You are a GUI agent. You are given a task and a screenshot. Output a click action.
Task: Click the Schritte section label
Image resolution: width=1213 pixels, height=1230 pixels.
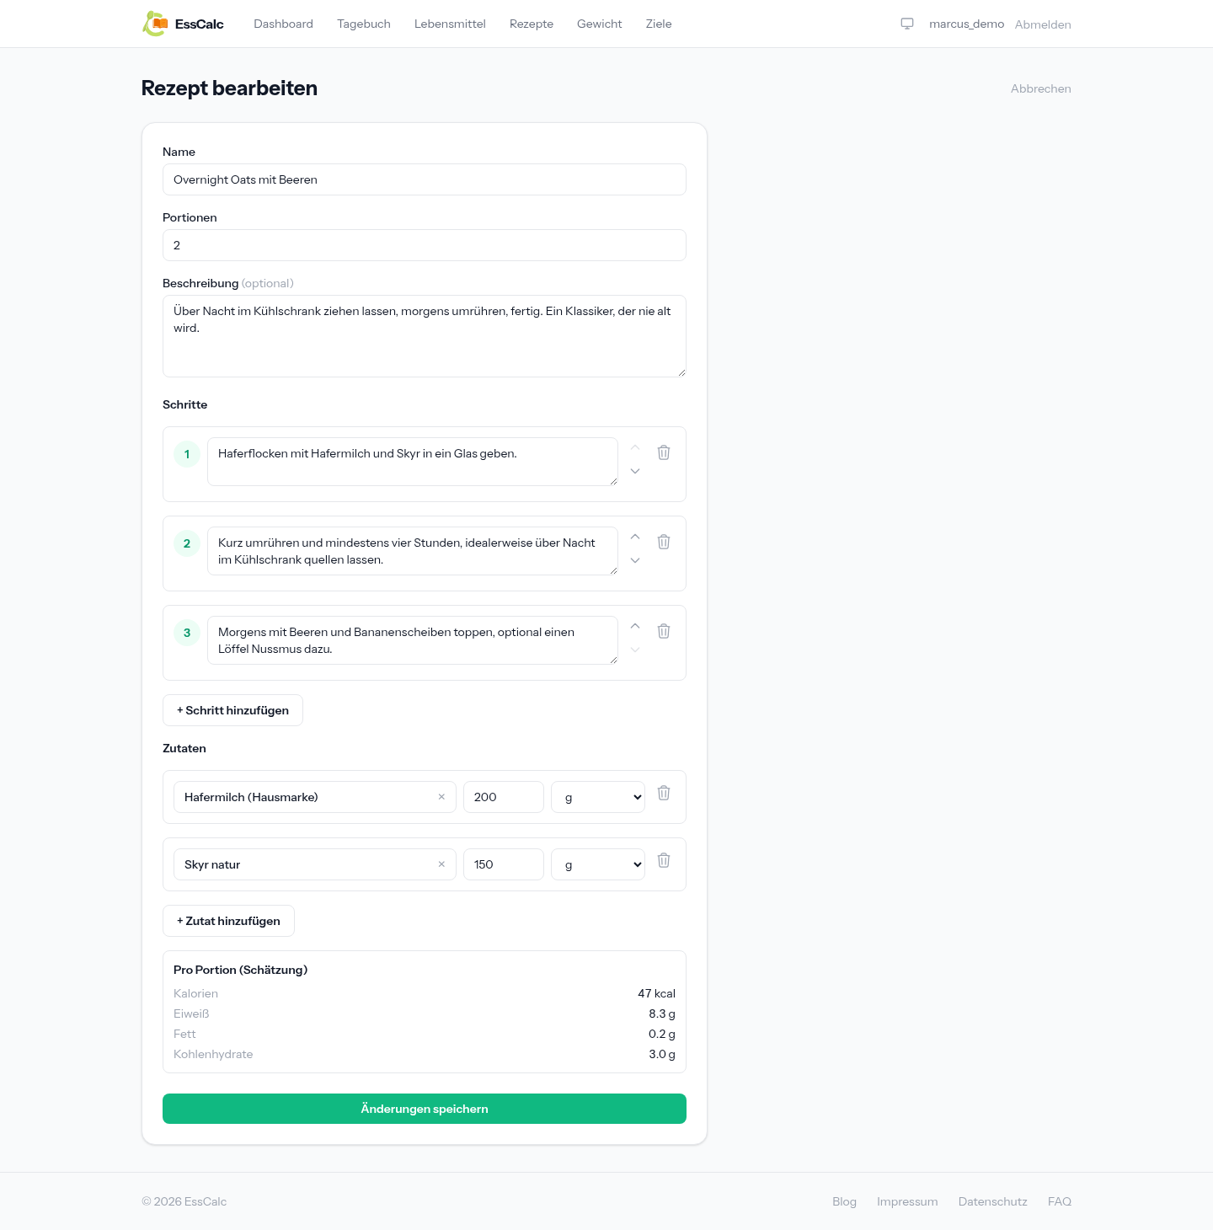click(184, 404)
